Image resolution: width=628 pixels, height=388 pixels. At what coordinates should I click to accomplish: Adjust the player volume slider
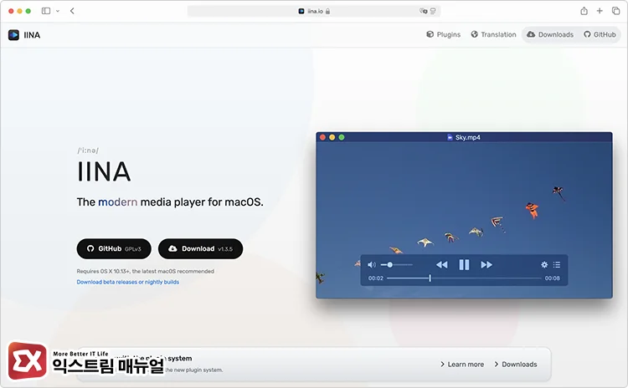click(397, 265)
